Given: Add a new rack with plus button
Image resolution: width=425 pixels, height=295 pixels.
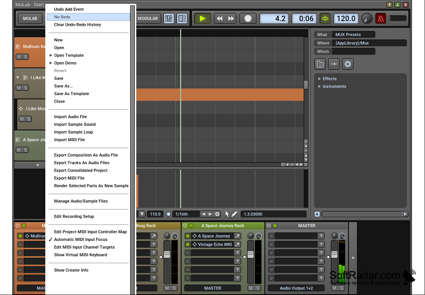Looking at the screenshot, I should pos(353,258).
